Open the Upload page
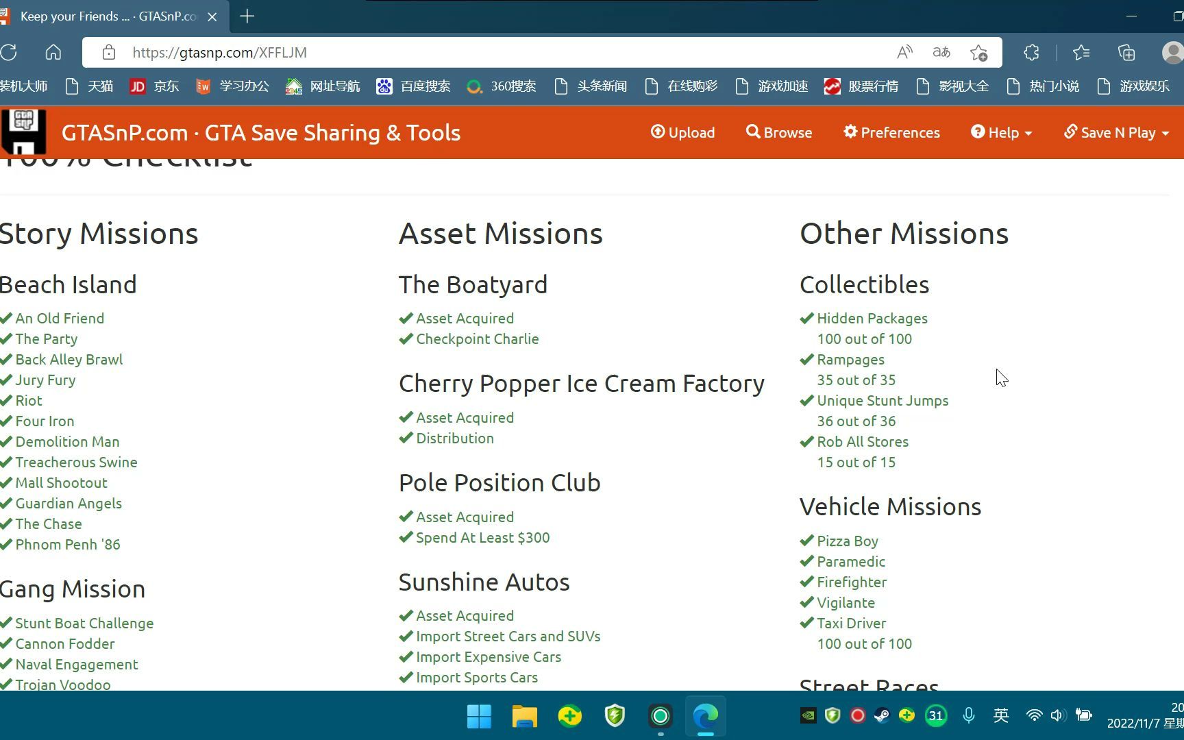Viewport: 1184px width, 740px height. 682,132
